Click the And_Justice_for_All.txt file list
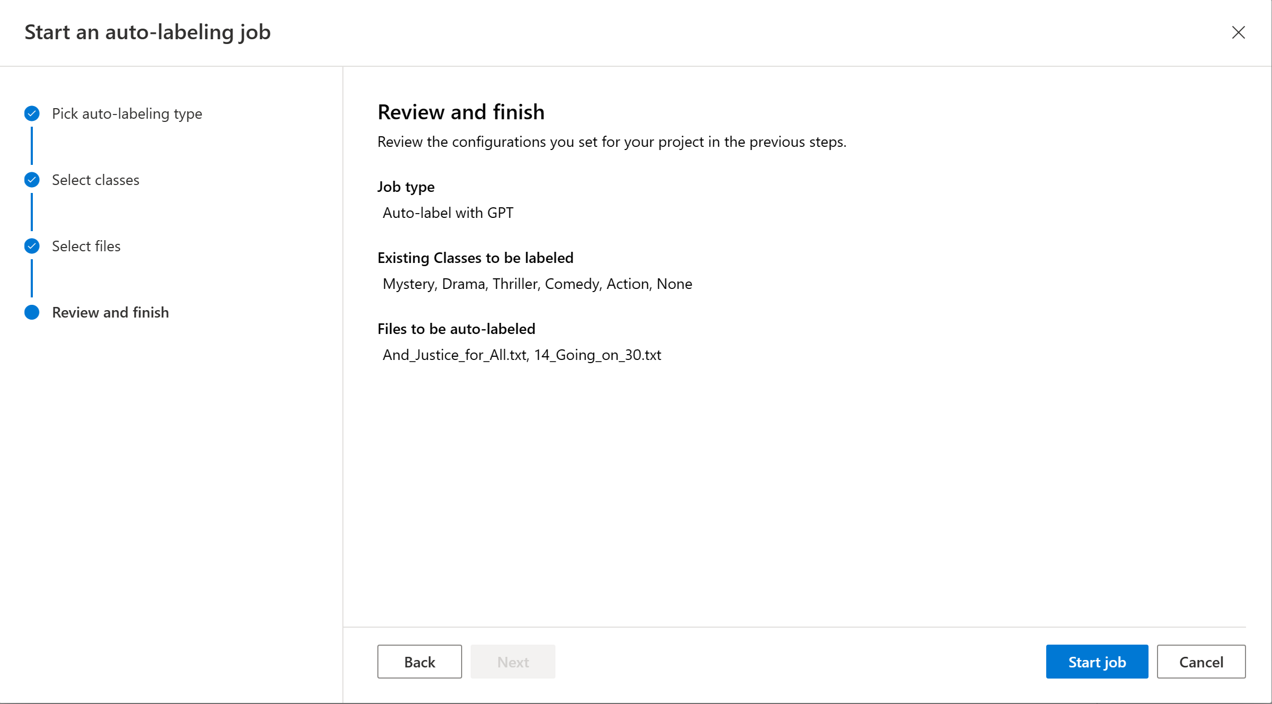Viewport: 1272px width, 704px height. click(x=522, y=355)
